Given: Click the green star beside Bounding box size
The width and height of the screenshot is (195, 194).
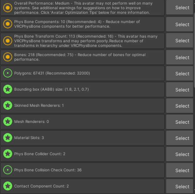Looking at the screenshot, I should click(8, 89).
